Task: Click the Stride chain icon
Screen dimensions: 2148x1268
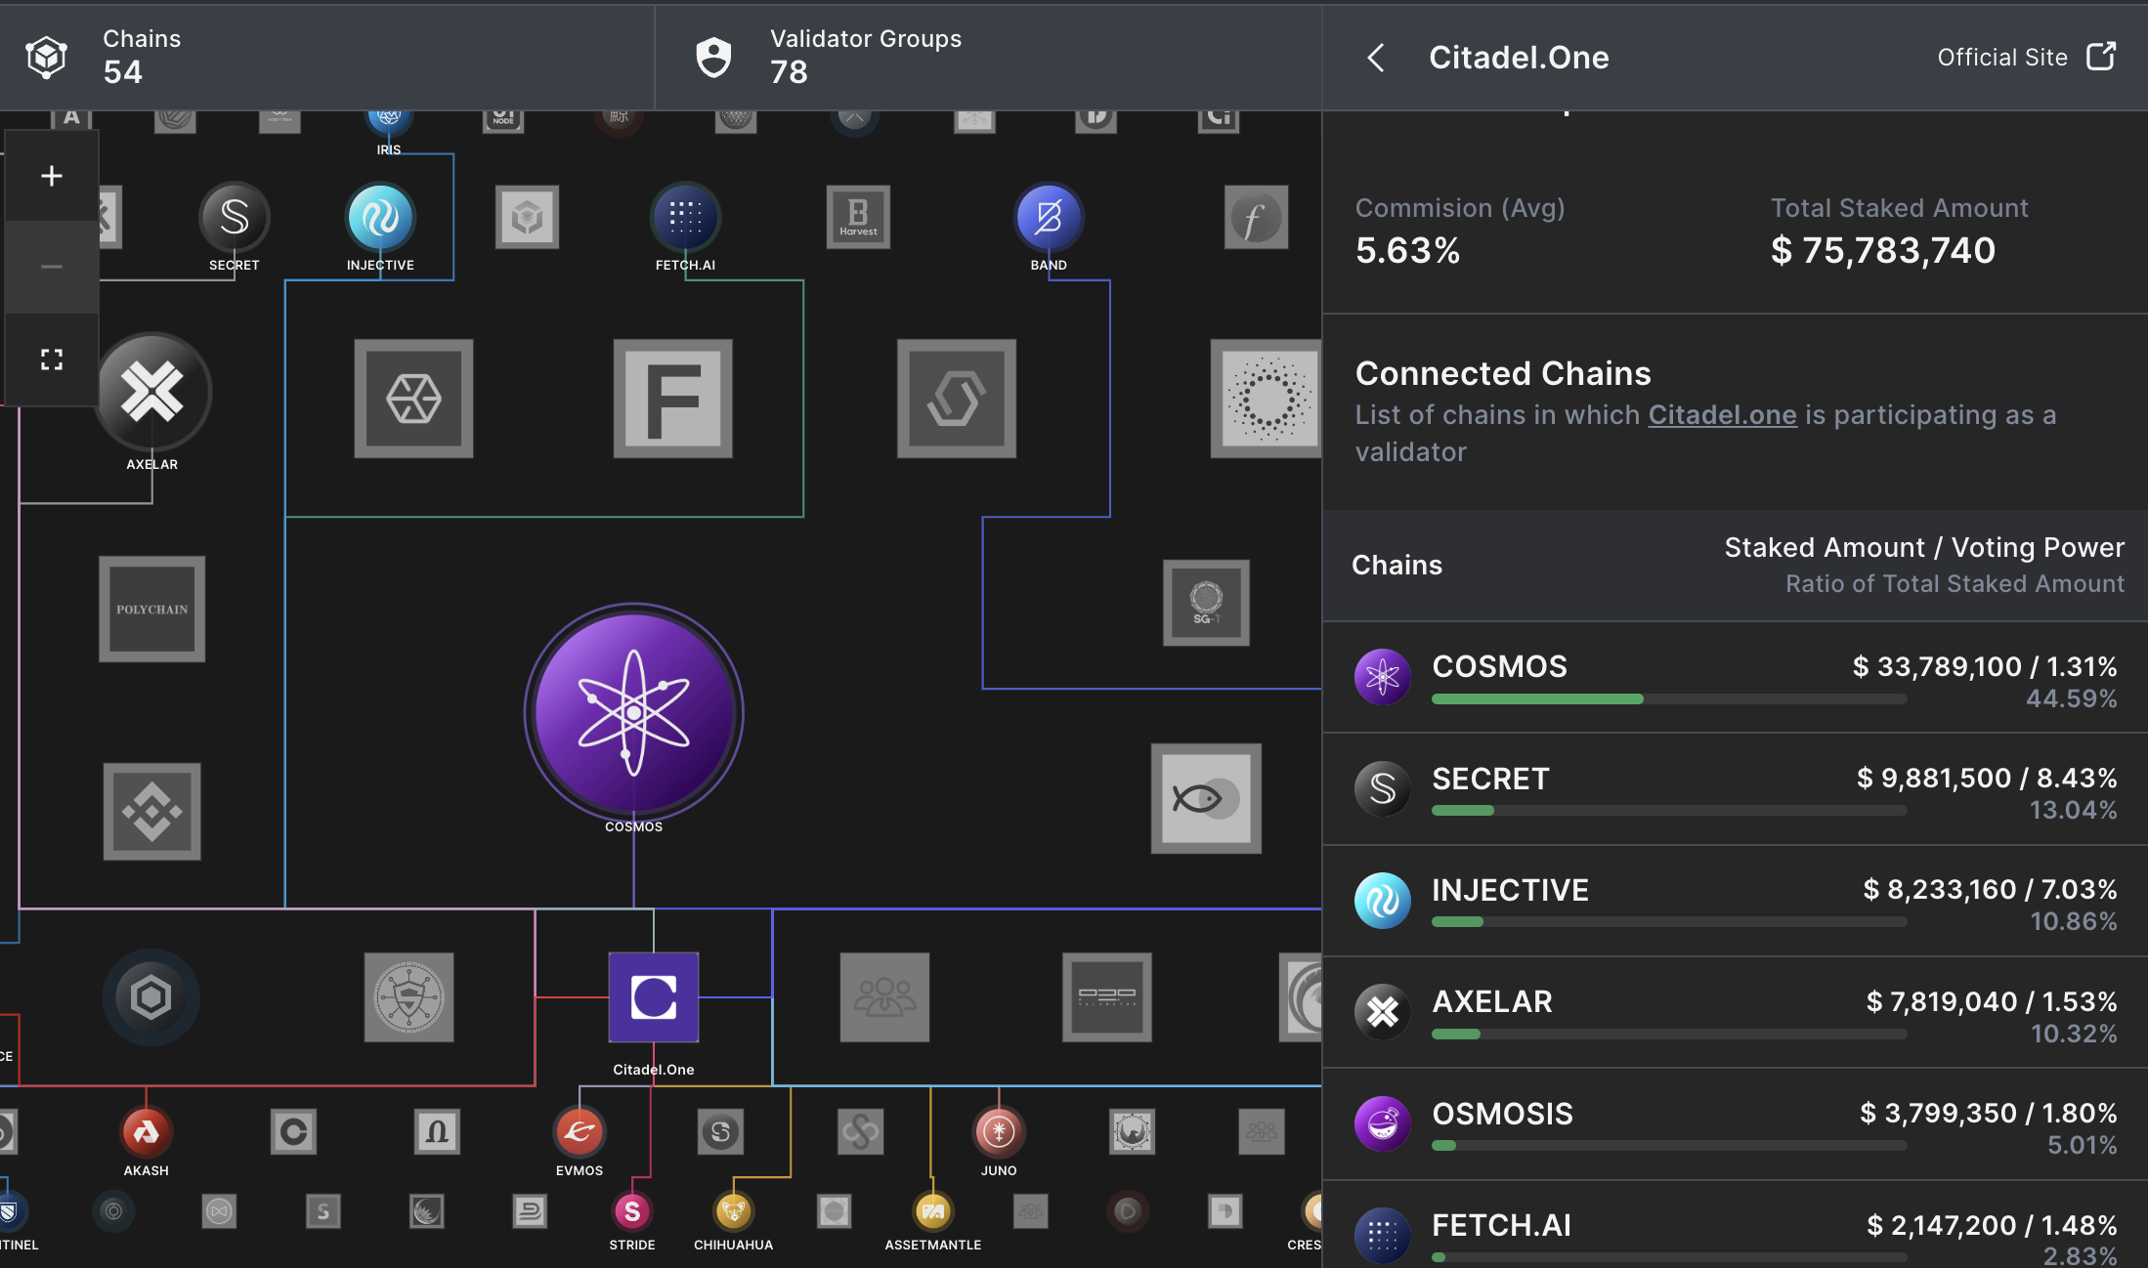Action: tap(631, 1211)
